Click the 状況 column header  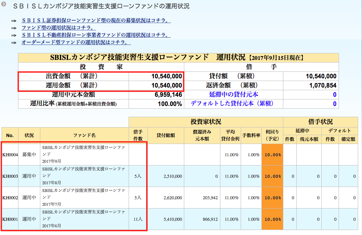29,136
